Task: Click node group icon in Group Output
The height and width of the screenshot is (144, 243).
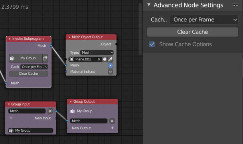Action: coord(73,111)
